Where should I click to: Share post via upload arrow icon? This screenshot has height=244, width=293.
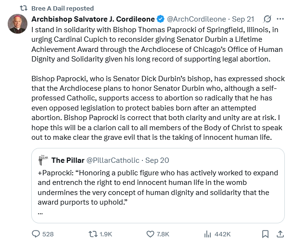[280, 234]
